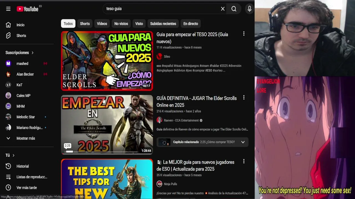Open the Ninja Pulls channel name

[x=170, y=184]
